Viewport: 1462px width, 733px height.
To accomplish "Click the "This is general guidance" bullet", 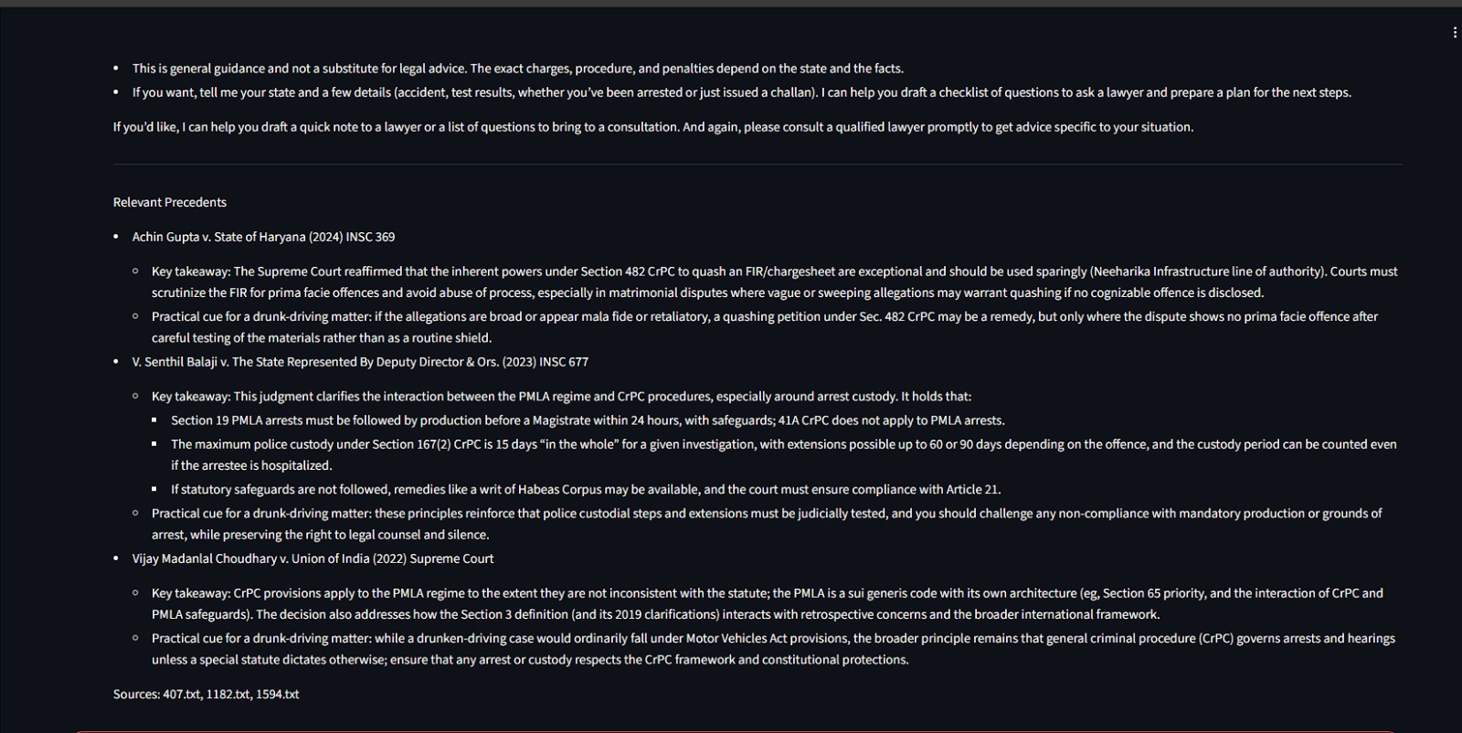I will [x=517, y=69].
